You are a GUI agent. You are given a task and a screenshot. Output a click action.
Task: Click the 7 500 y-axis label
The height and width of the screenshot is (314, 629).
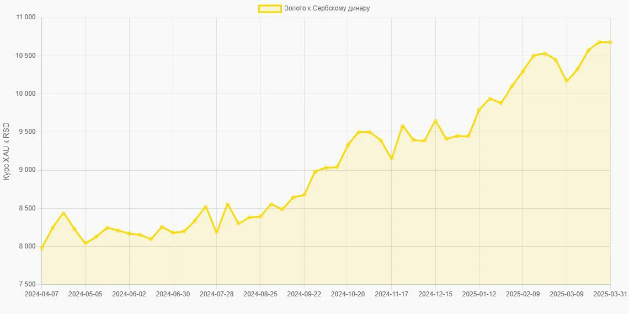pyautogui.click(x=25, y=285)
